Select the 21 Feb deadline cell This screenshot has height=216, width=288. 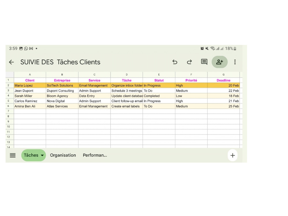coord(223,101)
